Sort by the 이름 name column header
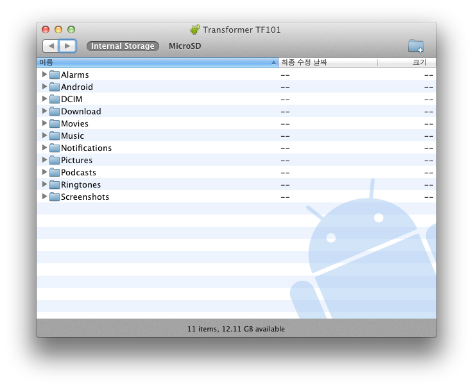 tap(154, 62)
